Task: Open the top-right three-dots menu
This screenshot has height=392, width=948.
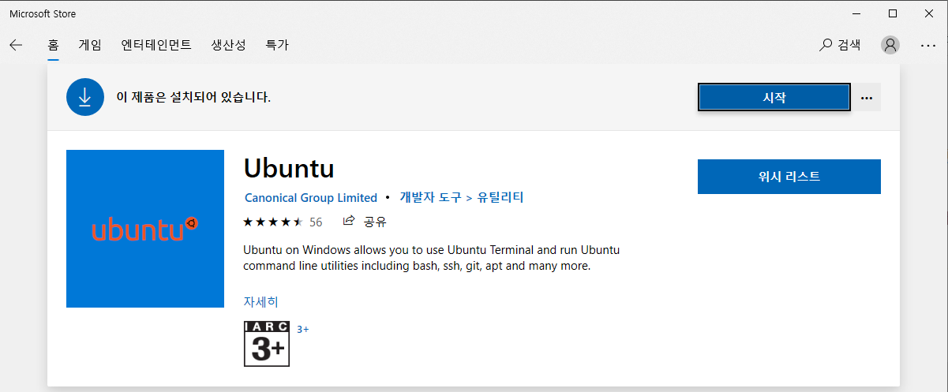Action: click(928, 45)
